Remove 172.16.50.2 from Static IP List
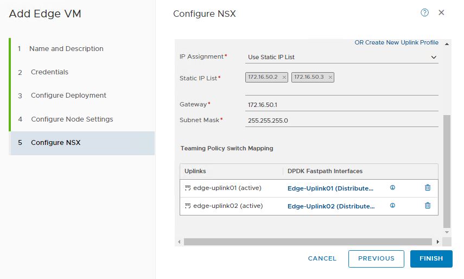This screenshot has width=464, height=279. pyautogui.click(x=284, y=78)
